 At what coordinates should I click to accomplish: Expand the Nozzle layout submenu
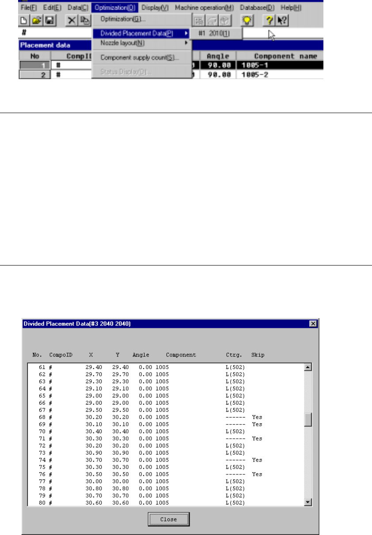(x=141, y=43)
